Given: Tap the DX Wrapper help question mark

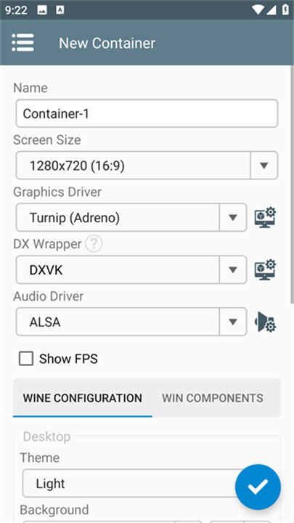Looking at the screenshot, I should pyautogui.click(x=94, y=244).
